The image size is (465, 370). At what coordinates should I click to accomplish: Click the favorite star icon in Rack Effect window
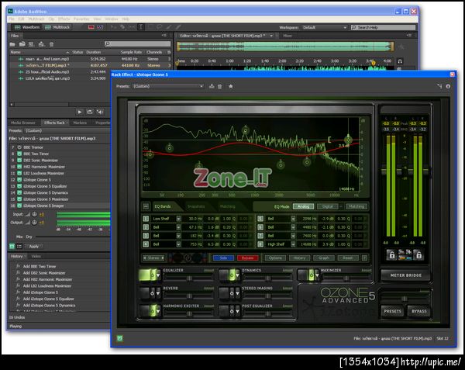[x=231, y=86]
